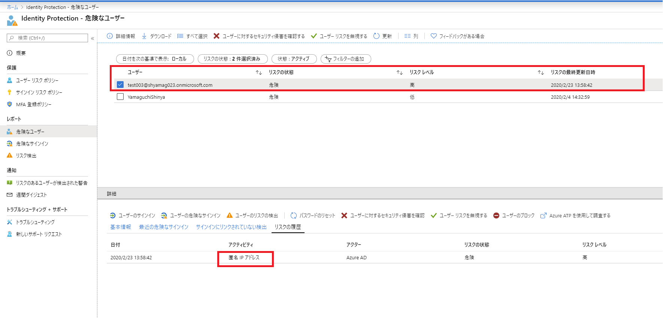Click the パスワードのリセット circular icon
This screenshot has width=663, height=318.
294,215
